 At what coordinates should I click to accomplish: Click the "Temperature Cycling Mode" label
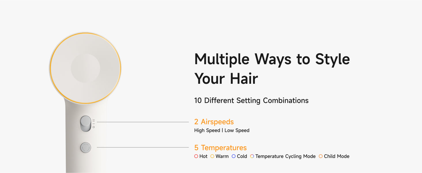tap(285, 156)
